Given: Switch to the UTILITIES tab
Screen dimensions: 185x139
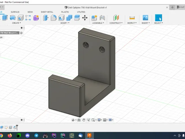Looking at the screenshot, I should [81, 12].
